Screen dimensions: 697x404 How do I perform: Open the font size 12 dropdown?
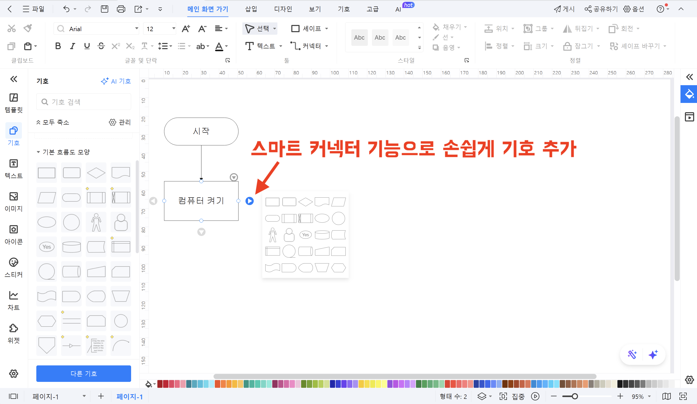(173, 29)
